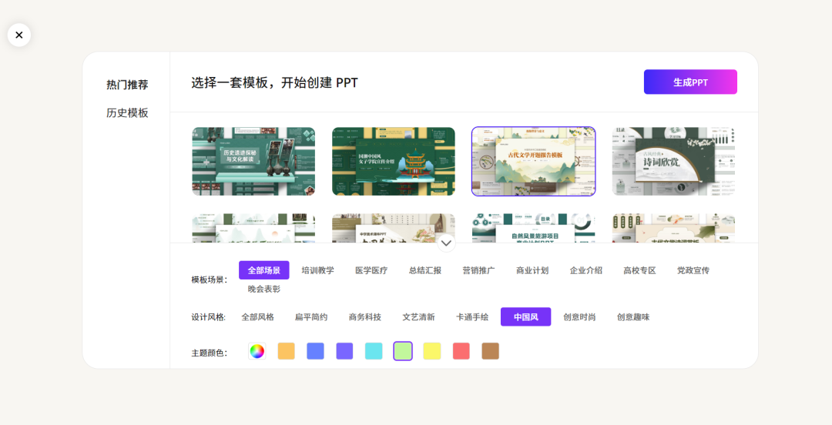
Task: Choose the 自然风景旅游项目 template
Action: 534,228
